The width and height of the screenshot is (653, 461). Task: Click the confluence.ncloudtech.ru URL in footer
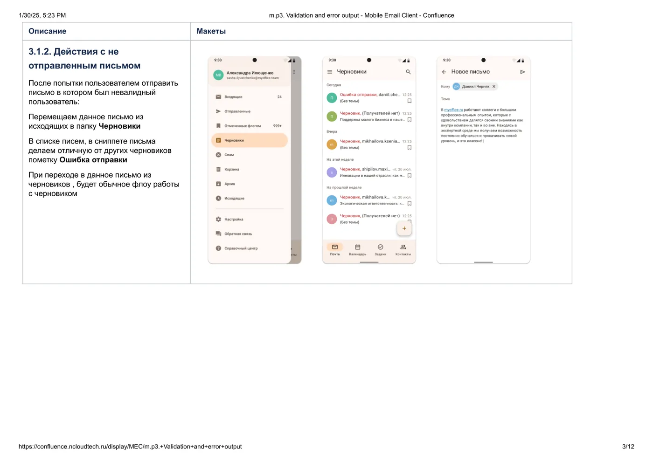pyautogui.click(x=130, y=447)
